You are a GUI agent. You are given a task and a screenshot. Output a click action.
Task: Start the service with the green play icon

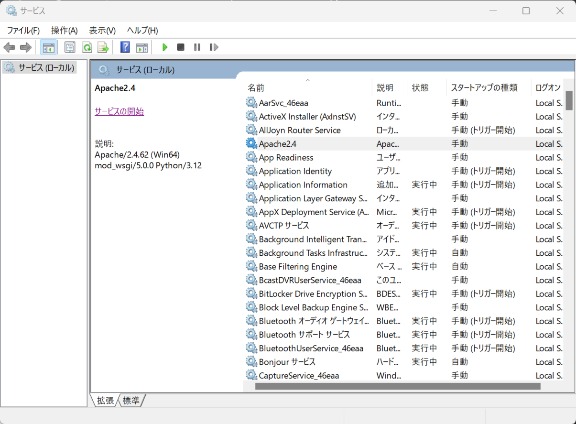[x=165, y=47]
